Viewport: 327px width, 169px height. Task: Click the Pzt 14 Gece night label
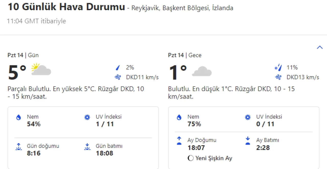pos(184,55)
